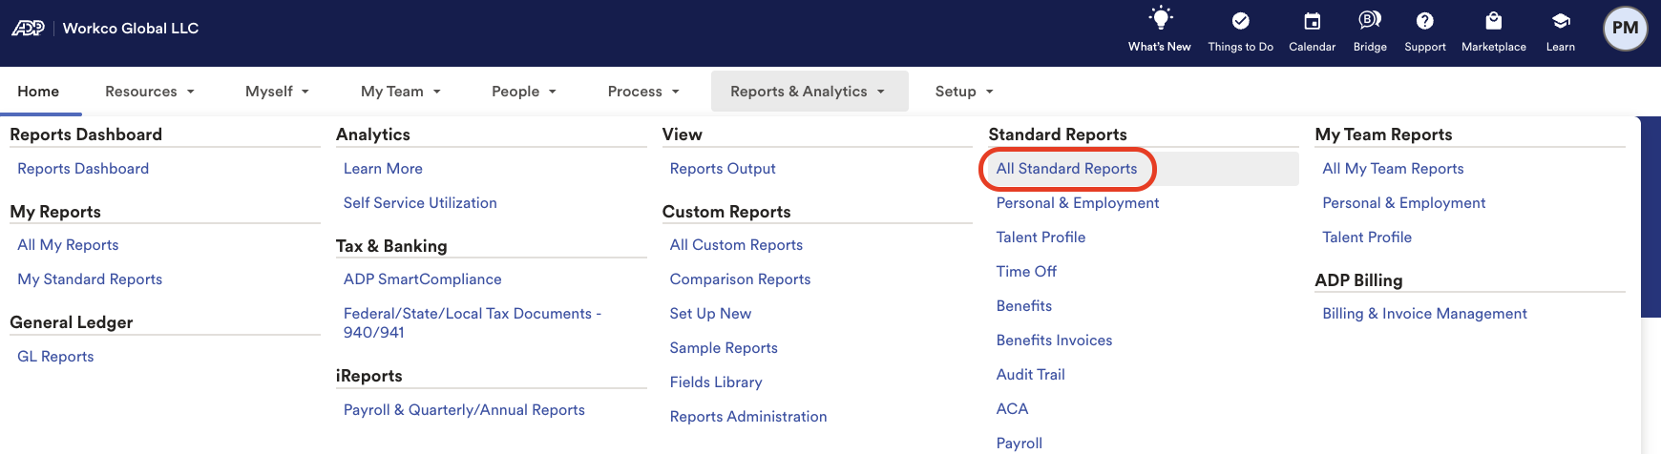Open Payroll & Quarterly/Annual Reports
Screen dimensions: 1661x454
(x=464, y=410)
